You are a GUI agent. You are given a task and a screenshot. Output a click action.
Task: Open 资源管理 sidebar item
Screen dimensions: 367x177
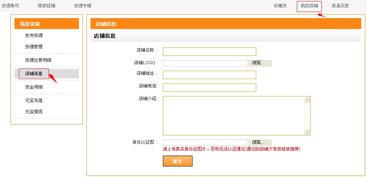pos(34,47)
